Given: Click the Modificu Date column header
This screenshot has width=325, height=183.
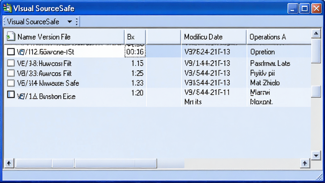Looking at the screenshot, I should tap(214, 37).
